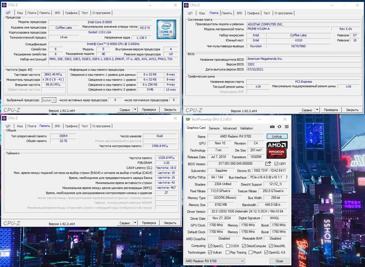Click top-left CPU-Z window title icon

4,5
